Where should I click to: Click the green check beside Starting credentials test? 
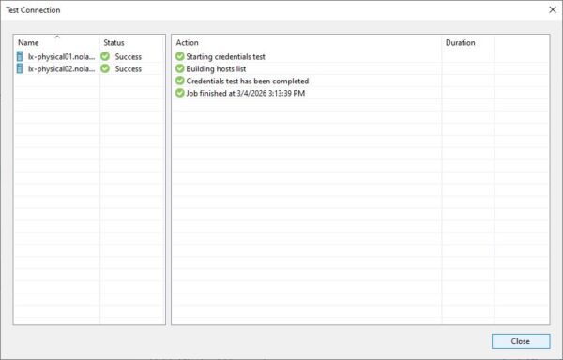coord(180,56)
